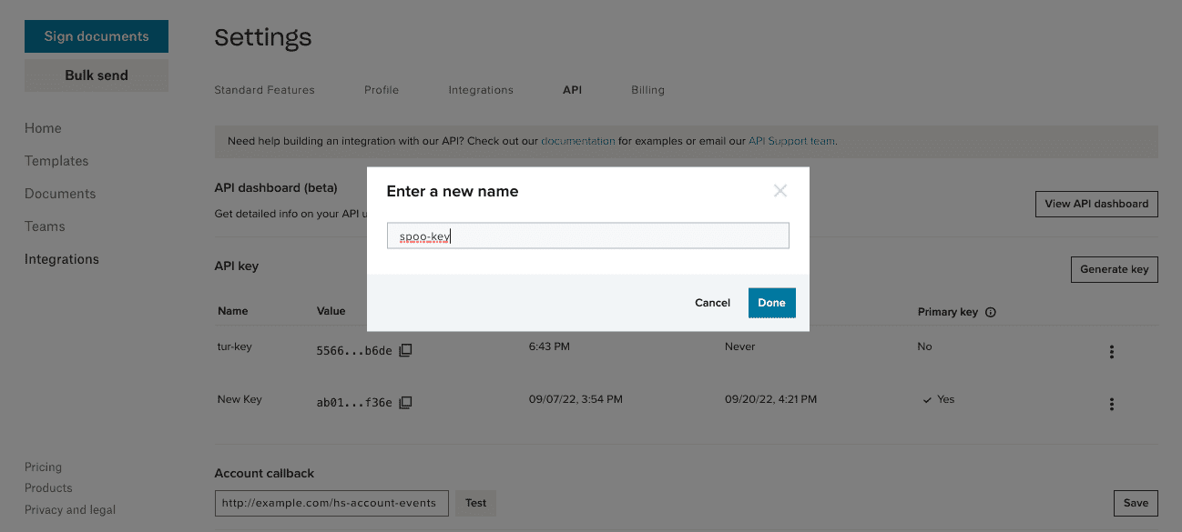
Task: Confirm the new key name with Done
Action: click(x=771, y=302)
